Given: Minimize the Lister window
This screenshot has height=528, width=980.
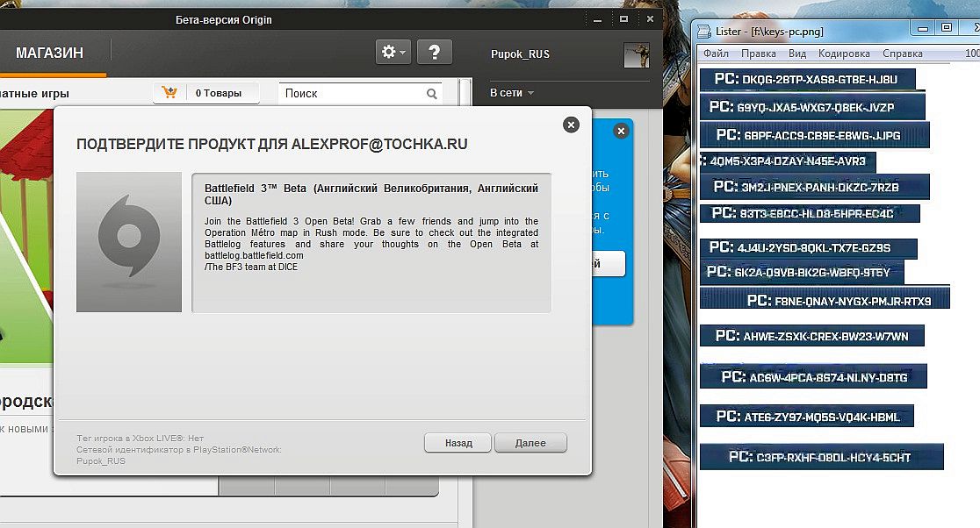Looking at the screenshot, I should (x=923, y=28).
